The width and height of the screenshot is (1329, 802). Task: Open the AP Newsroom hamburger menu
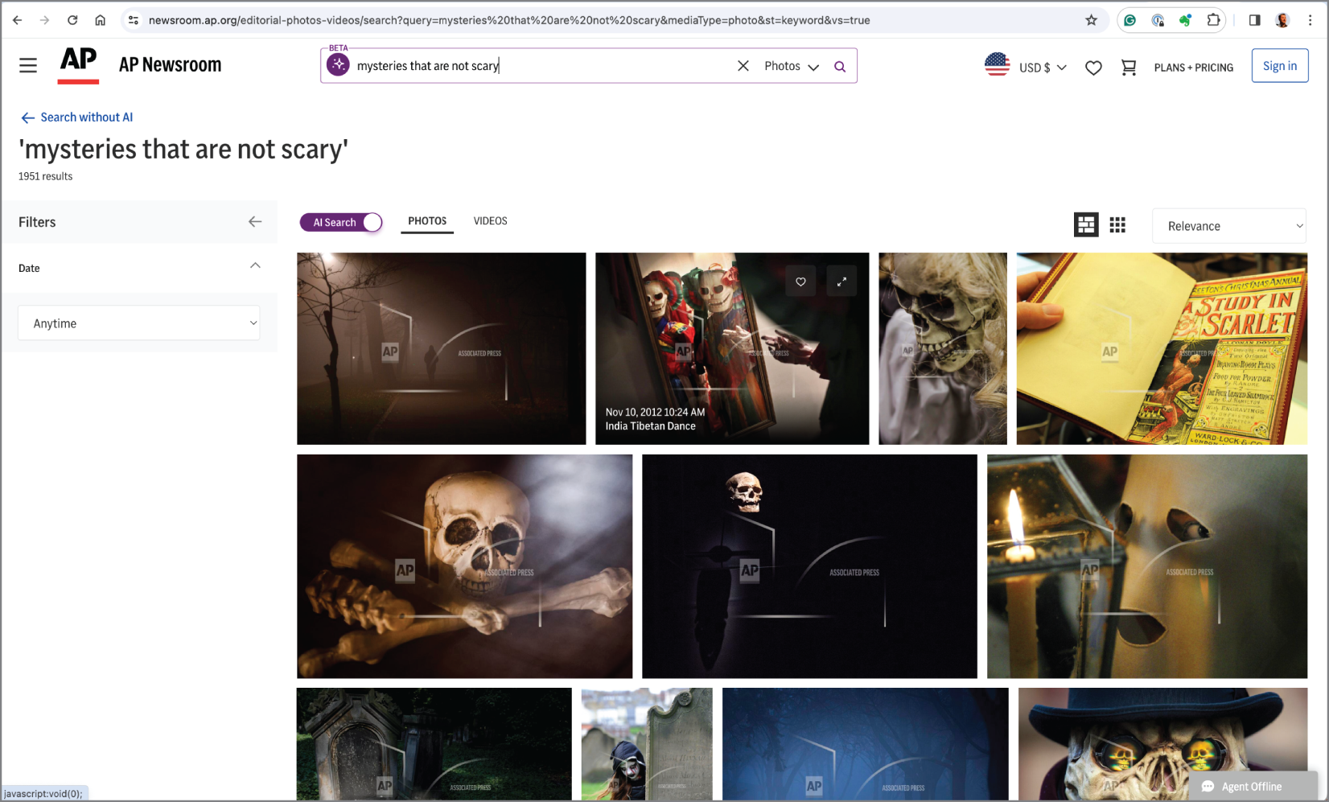pos(28,65)
